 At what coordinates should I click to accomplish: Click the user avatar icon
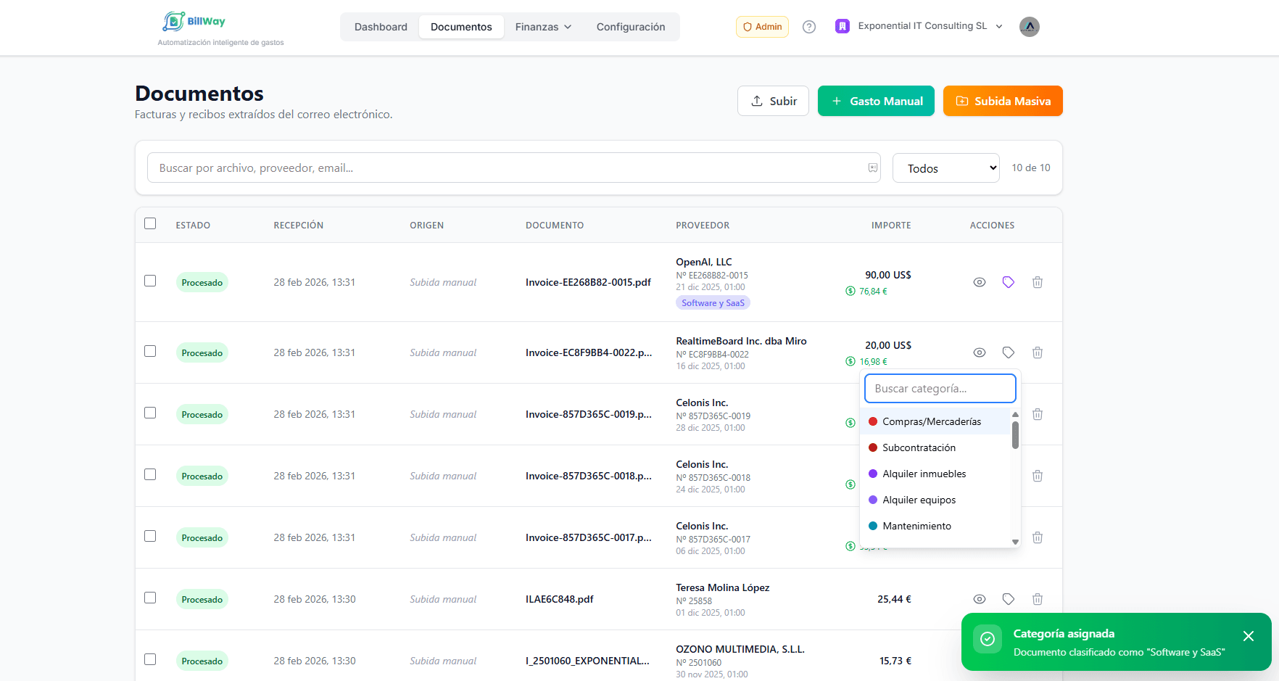tap(1029, 27)
